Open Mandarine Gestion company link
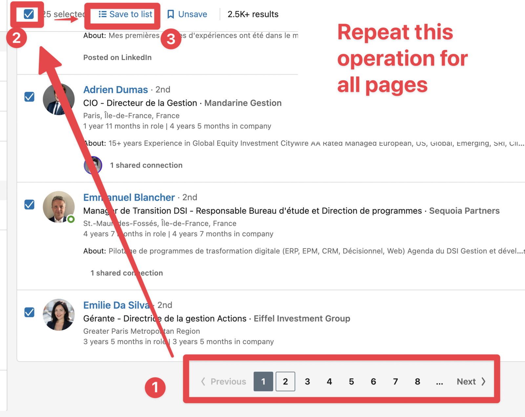This screenshot has height=417, width=525. click(x=243, y=103)
